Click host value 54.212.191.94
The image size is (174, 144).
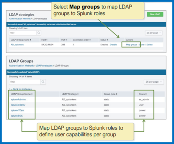[x=47, y=45]
